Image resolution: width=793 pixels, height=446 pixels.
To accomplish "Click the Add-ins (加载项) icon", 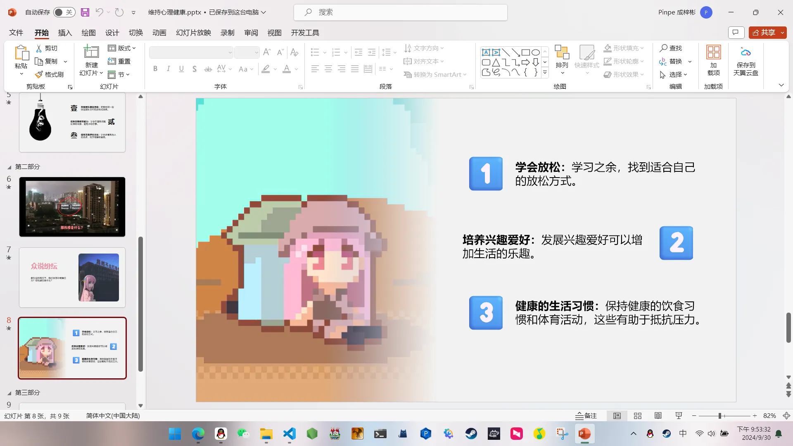I will 713,52.
